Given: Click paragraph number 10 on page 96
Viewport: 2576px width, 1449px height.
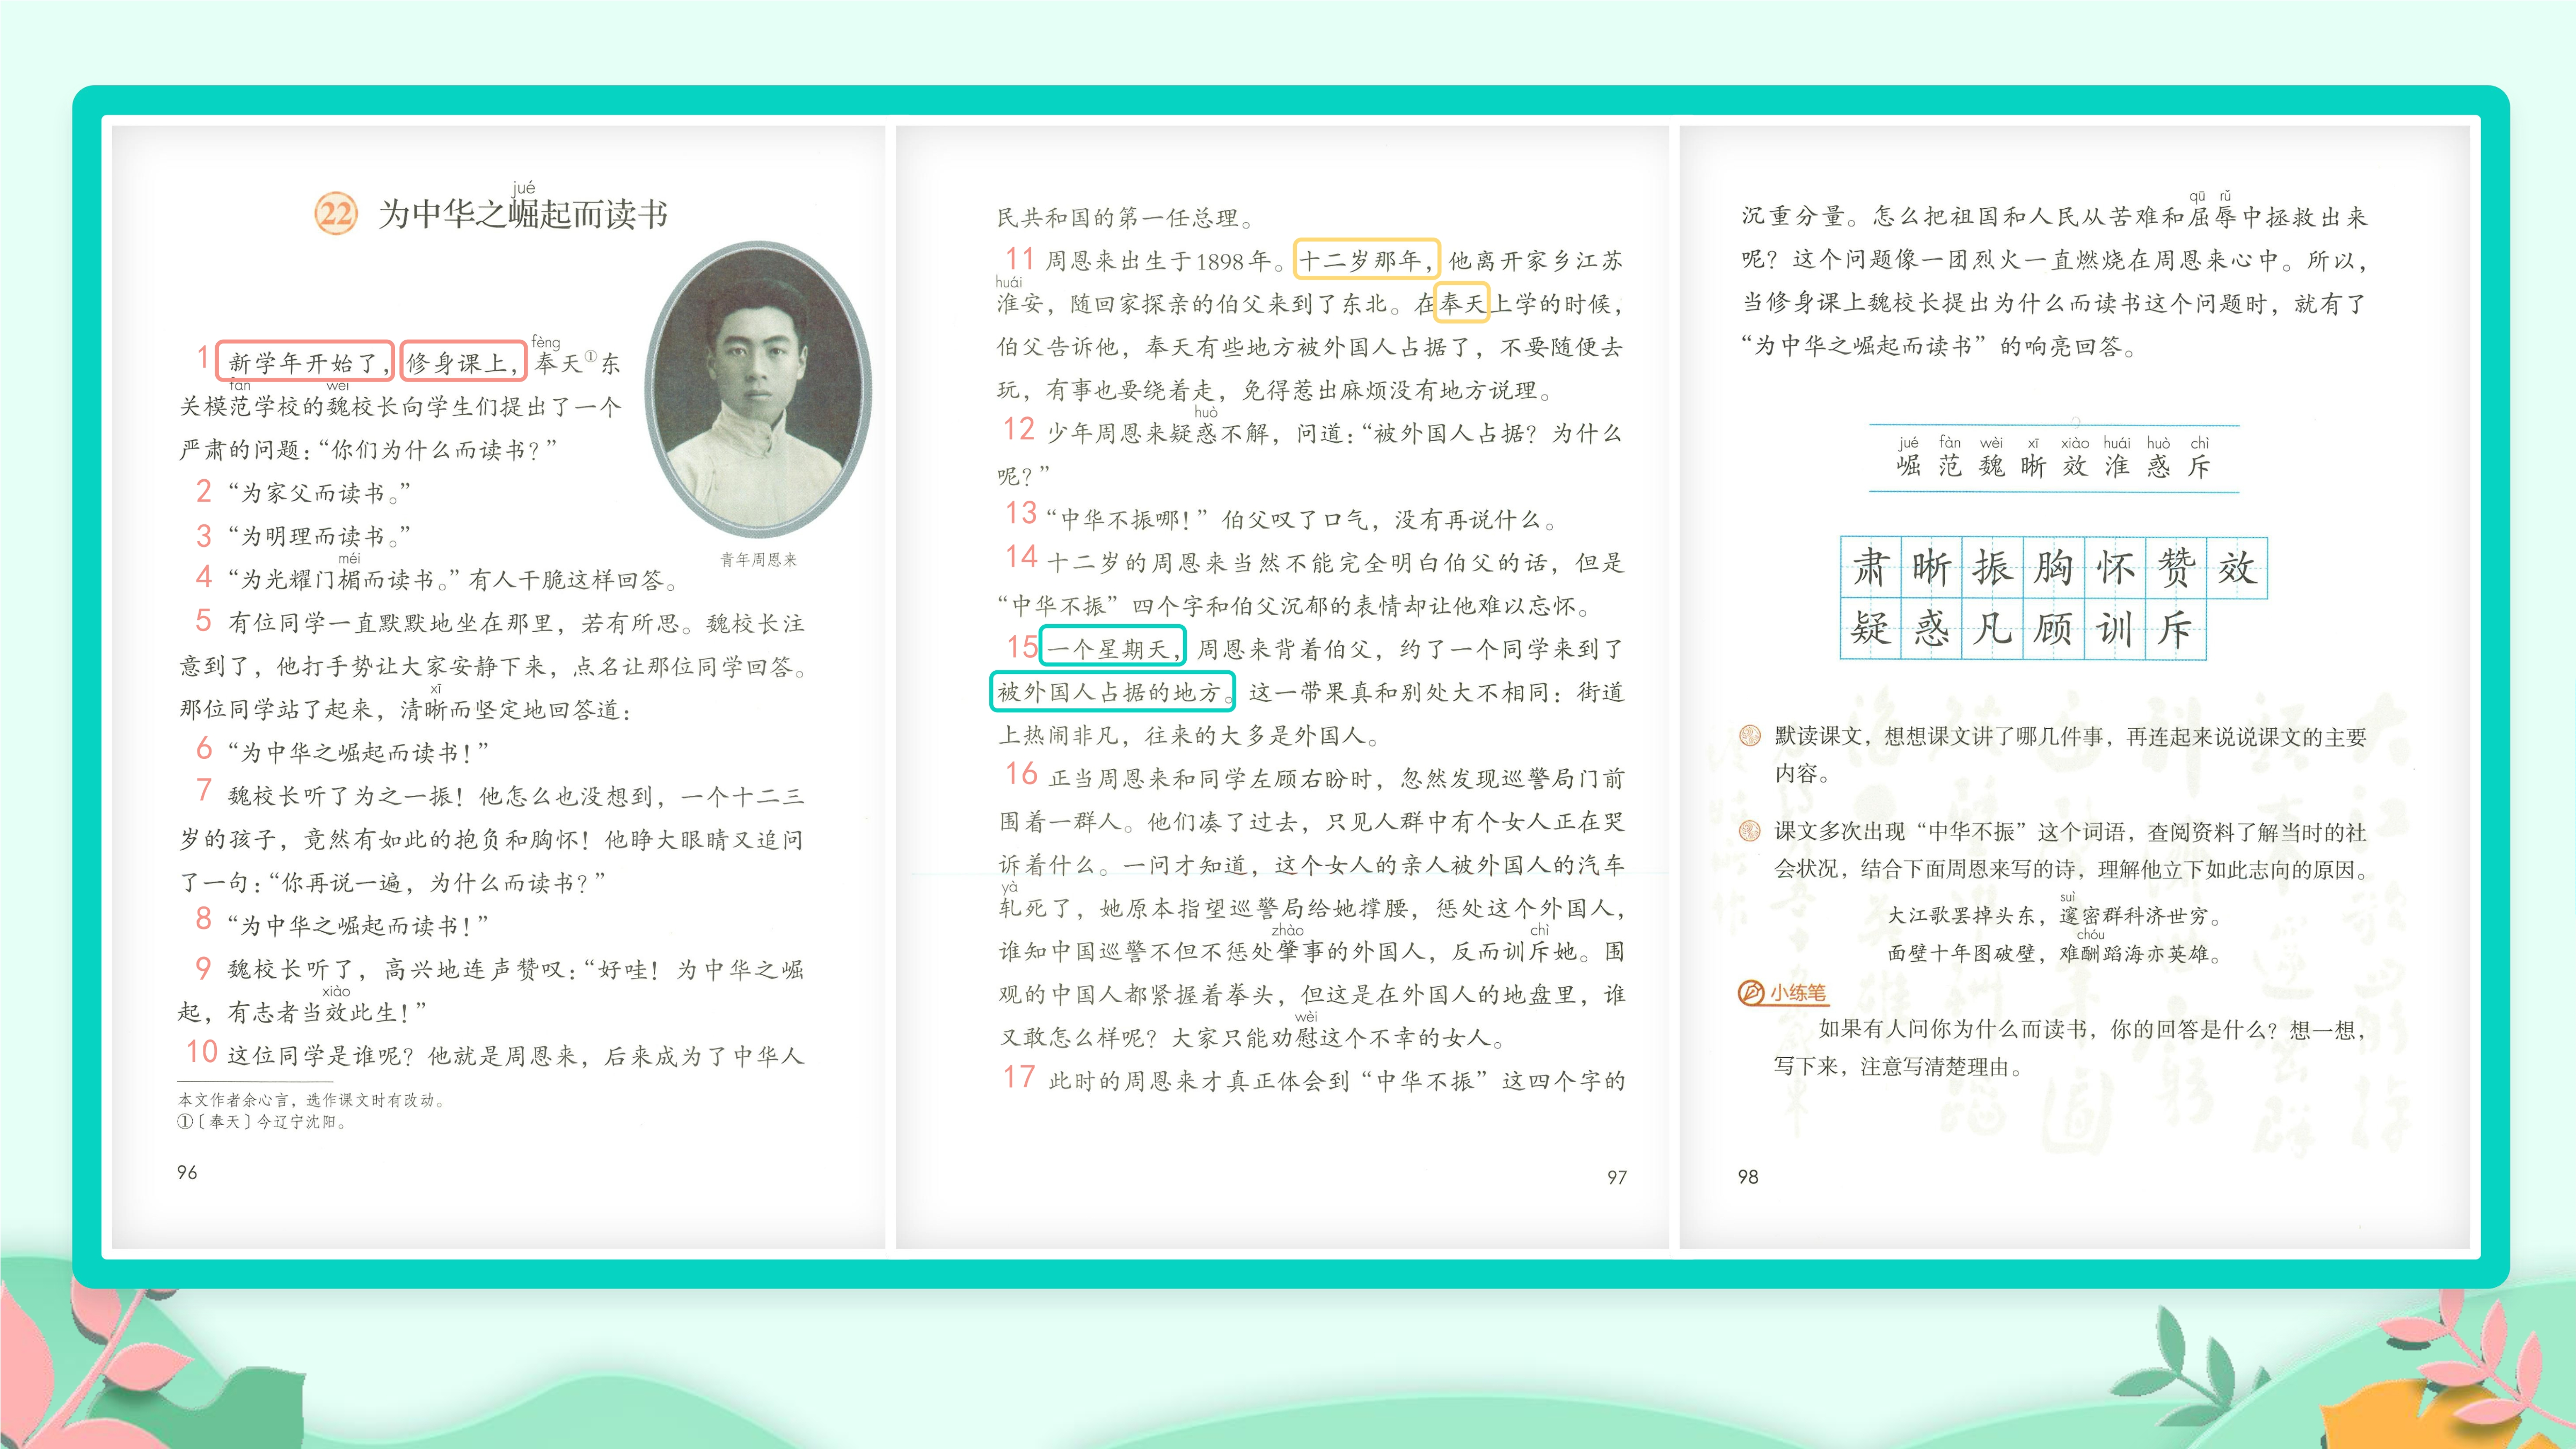Looking at the screenshot, I should [201, 1052].
